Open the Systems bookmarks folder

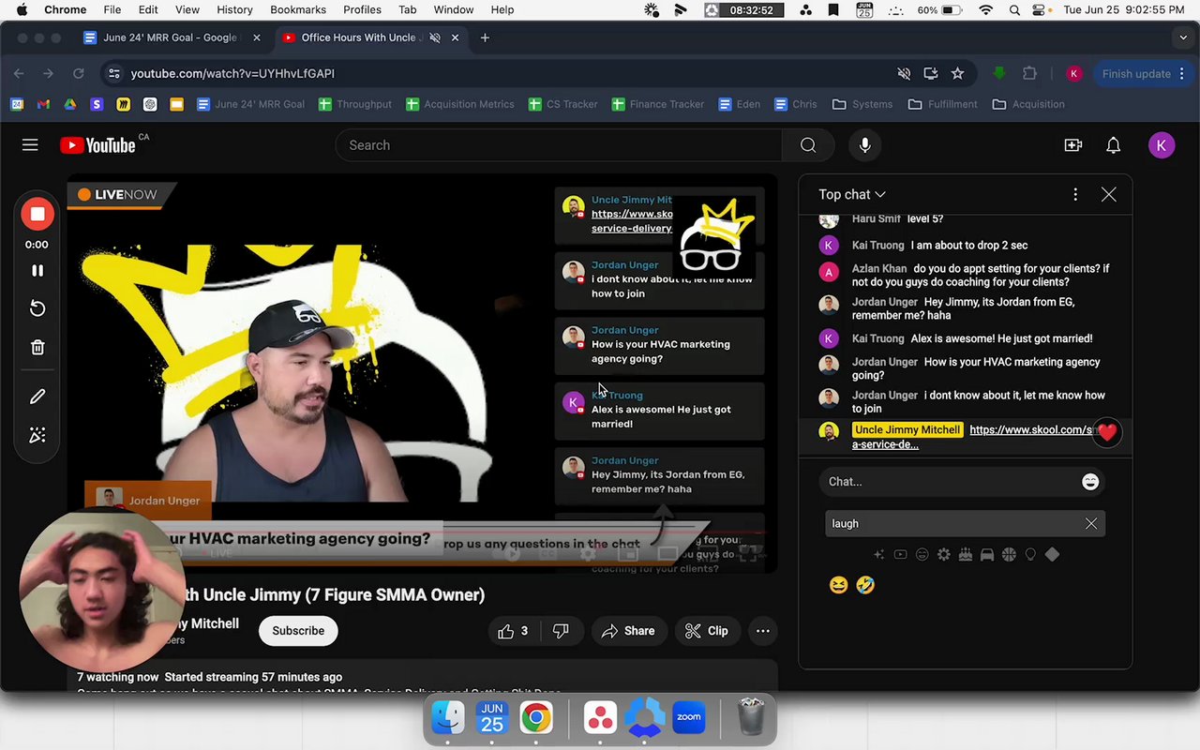pos(862,104)
